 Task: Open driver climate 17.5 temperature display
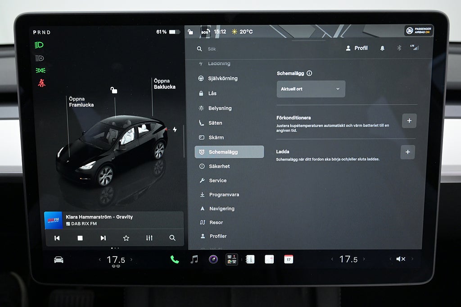tap(116, 260)
